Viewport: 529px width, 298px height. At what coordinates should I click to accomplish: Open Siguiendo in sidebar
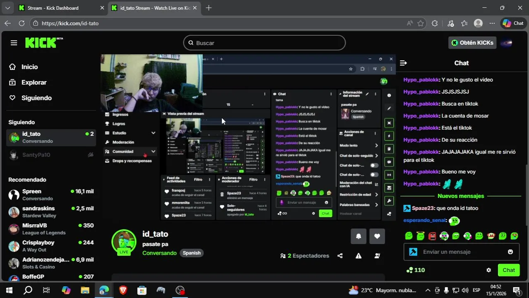click(x=31, y=98)
